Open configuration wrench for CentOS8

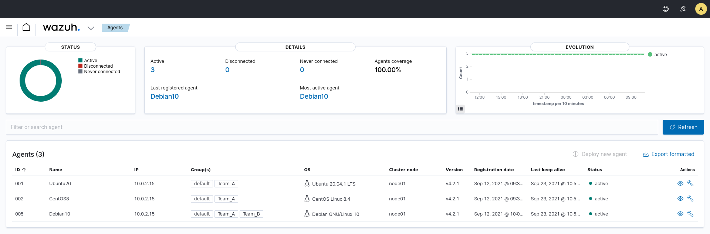[x=690, y=199]
